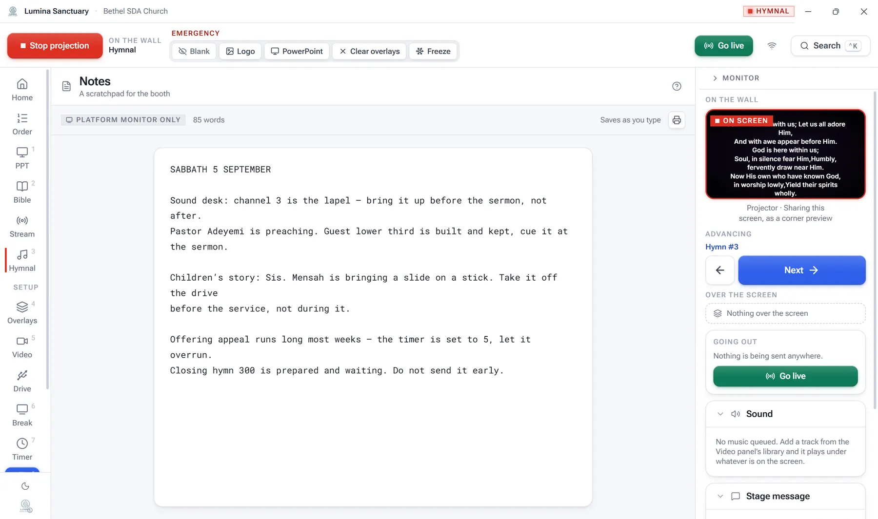Switch to the Order tab
Screen dimensions: 878x519
tap(22, 124)
